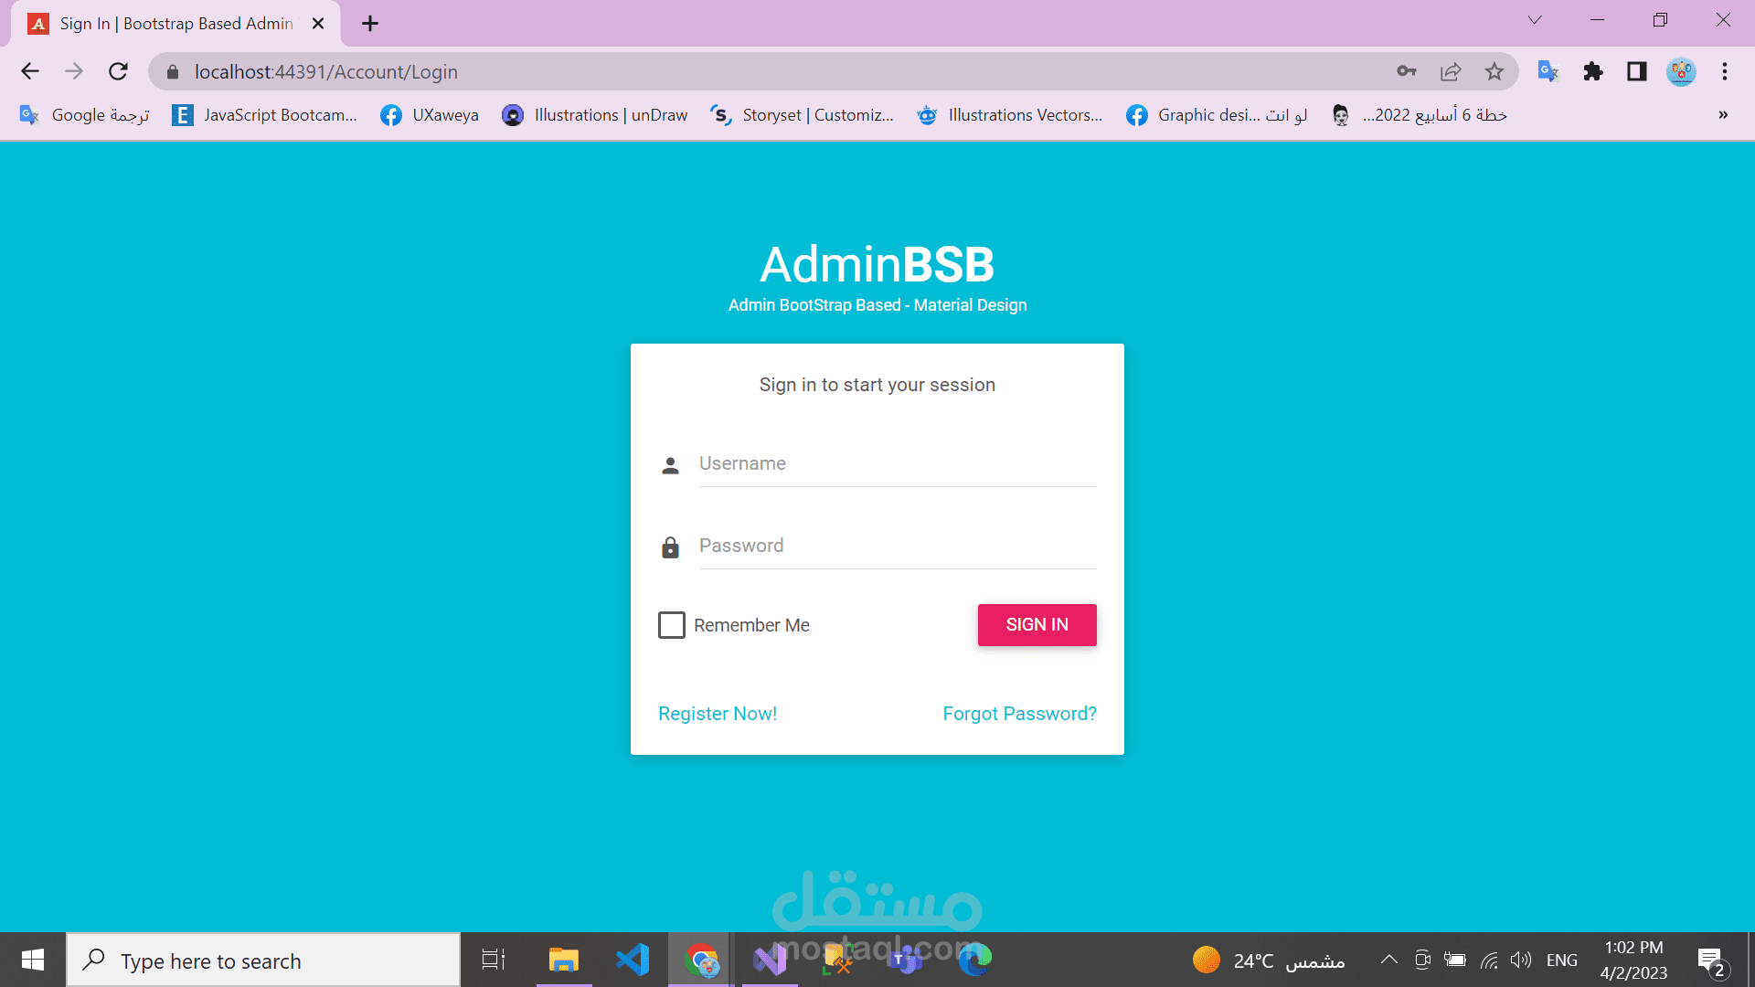The height and width of the screenshot is (987, 1755).
Task: Show hidden system tray icons
Action: (1388, 960)
